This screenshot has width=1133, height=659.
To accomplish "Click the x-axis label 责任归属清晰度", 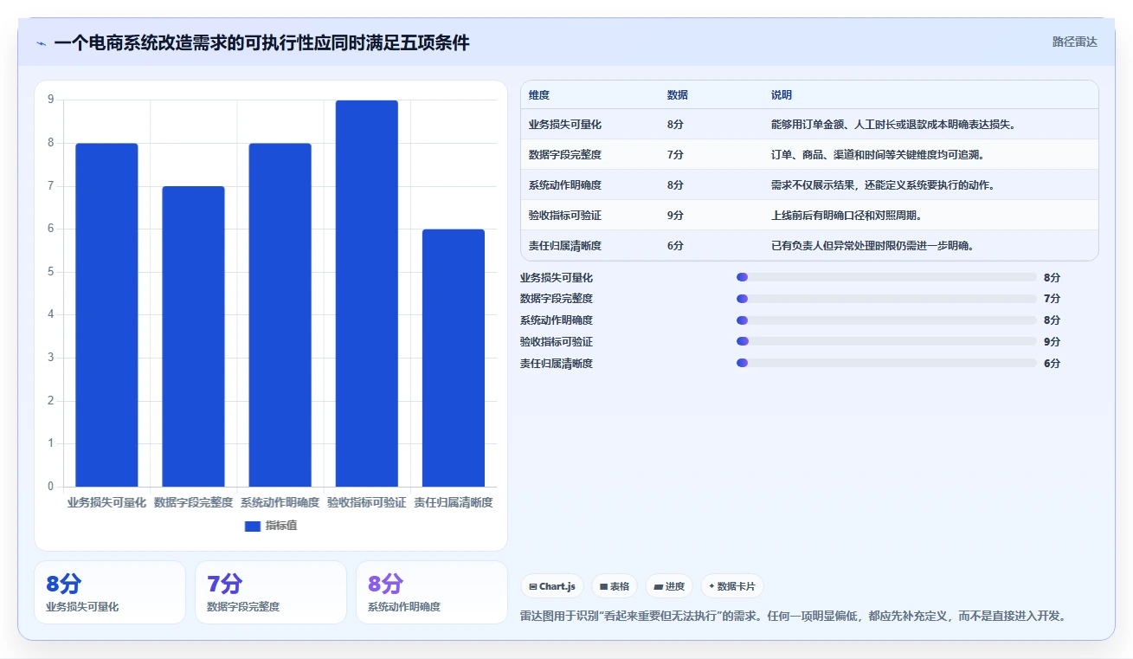I will tap(453, 502).
